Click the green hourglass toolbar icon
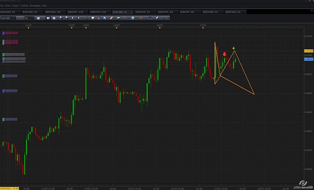 tap(87, 18)
